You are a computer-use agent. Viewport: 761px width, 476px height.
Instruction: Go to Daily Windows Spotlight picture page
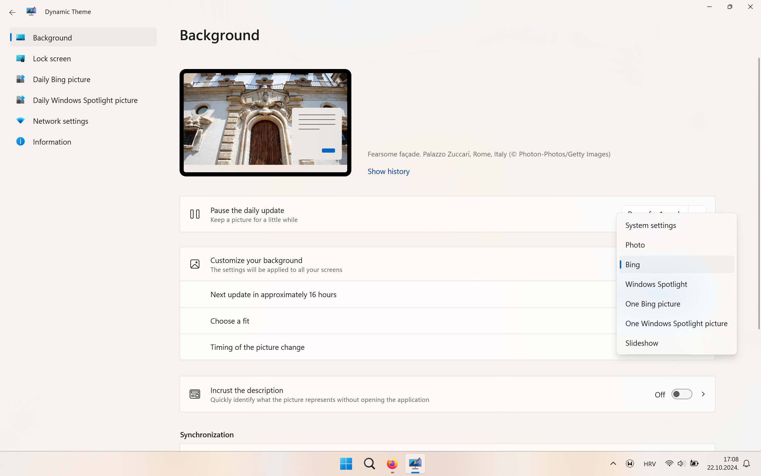click(83, 100)
